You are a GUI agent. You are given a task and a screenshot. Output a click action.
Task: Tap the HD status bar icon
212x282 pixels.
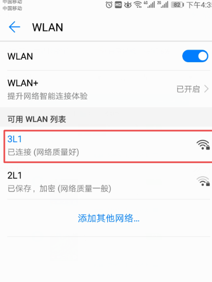tap(118, 5)
